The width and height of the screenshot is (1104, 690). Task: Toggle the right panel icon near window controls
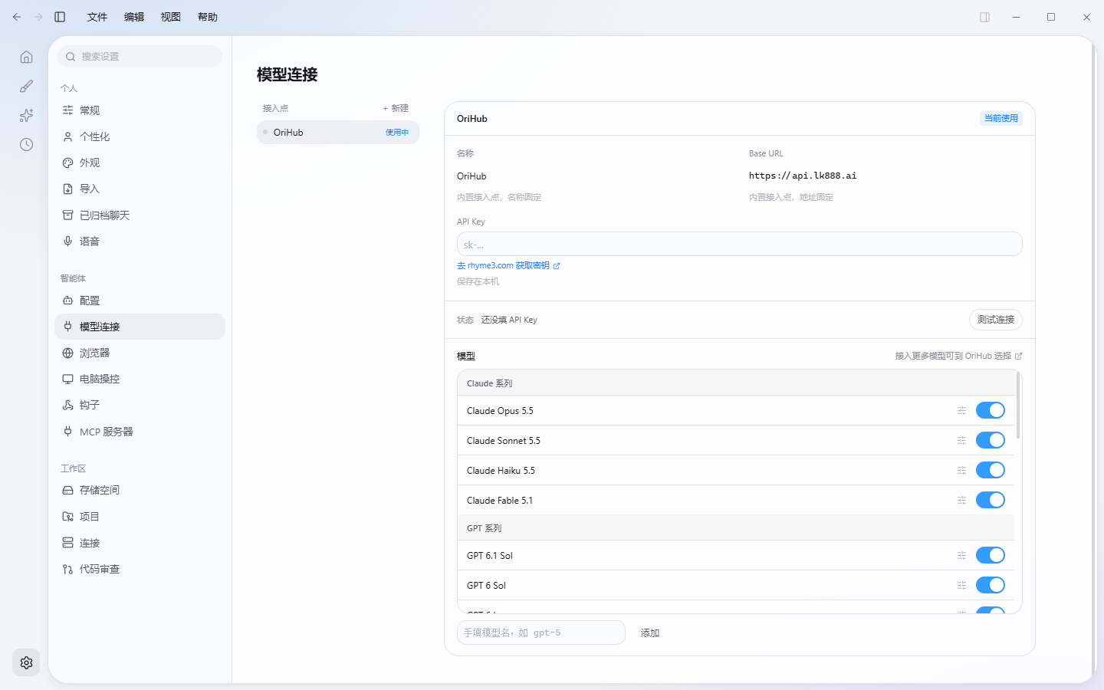coord(985,17)
